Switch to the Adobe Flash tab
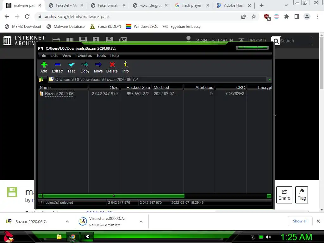The image size is (324, 243). 234,5
